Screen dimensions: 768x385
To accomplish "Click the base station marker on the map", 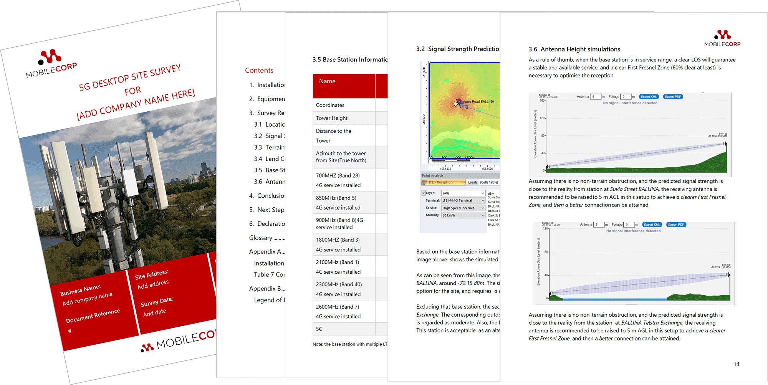I will tap(458, 102).
